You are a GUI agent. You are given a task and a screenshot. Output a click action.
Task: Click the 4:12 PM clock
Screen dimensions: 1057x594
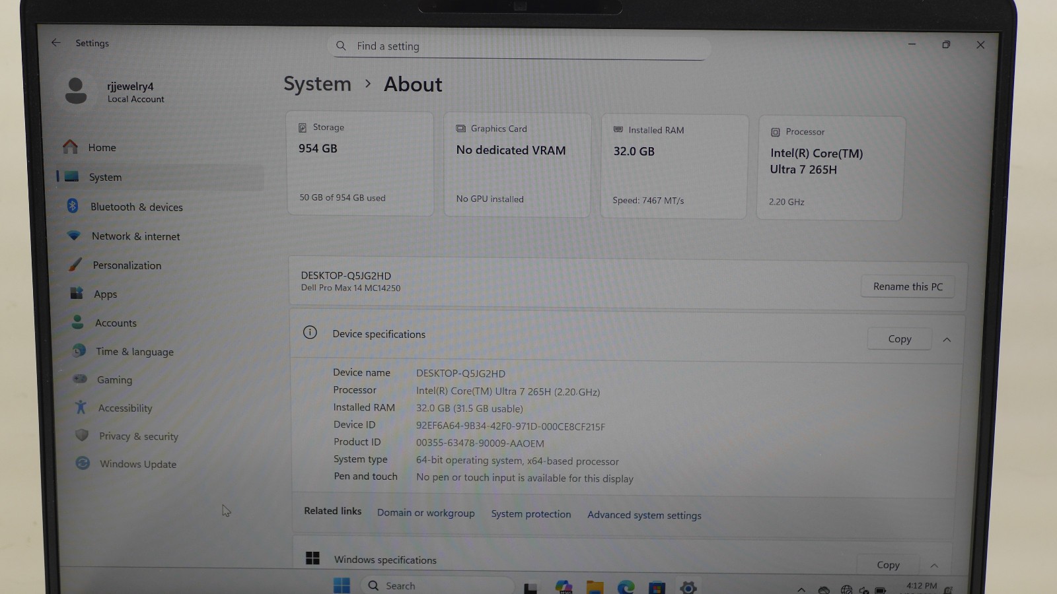(x=922, y=586)
